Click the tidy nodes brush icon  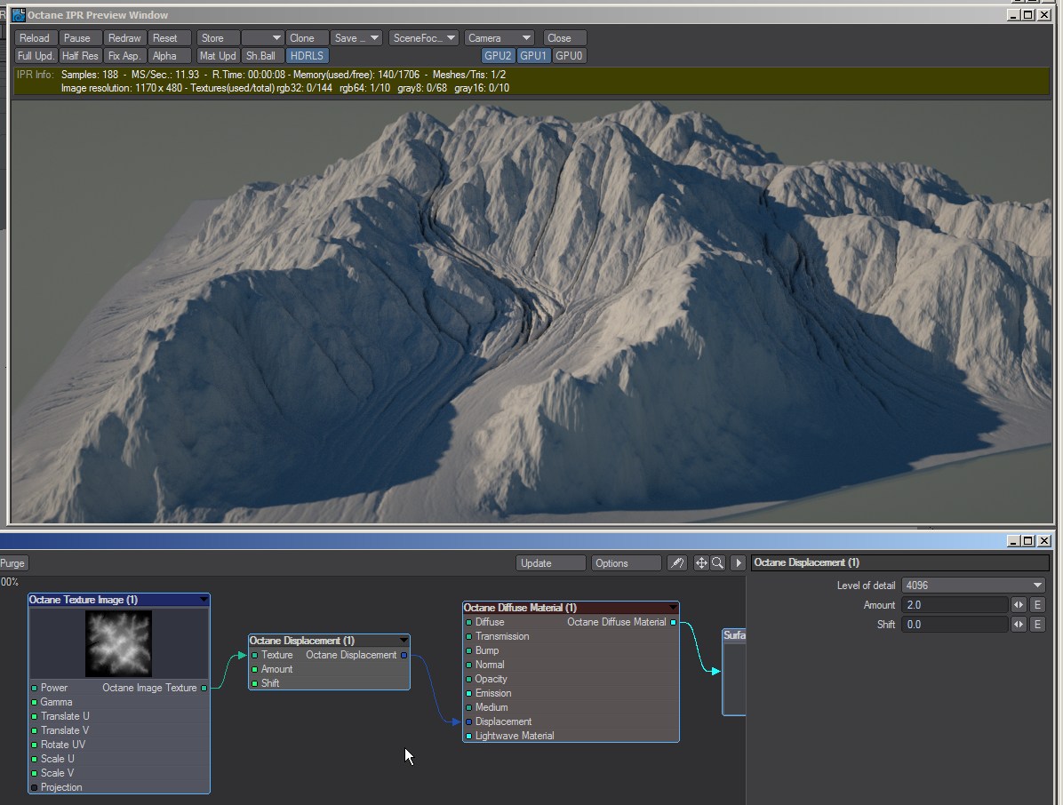pos(677,563)
